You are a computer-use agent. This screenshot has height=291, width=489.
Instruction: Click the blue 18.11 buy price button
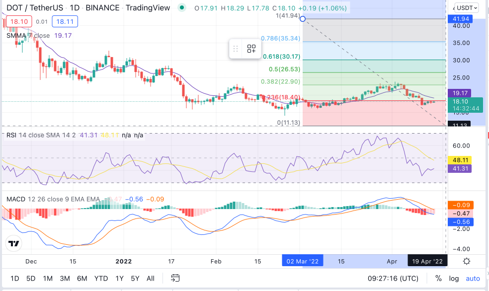click(x=65, y=21)
